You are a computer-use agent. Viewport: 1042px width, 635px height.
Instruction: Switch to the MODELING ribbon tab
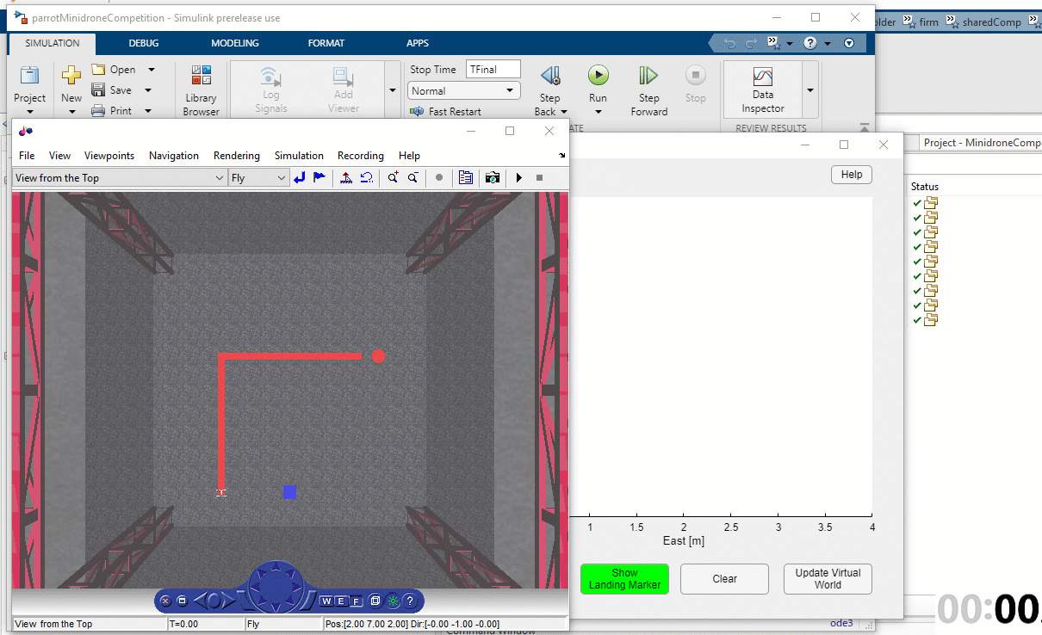(235, 43)
